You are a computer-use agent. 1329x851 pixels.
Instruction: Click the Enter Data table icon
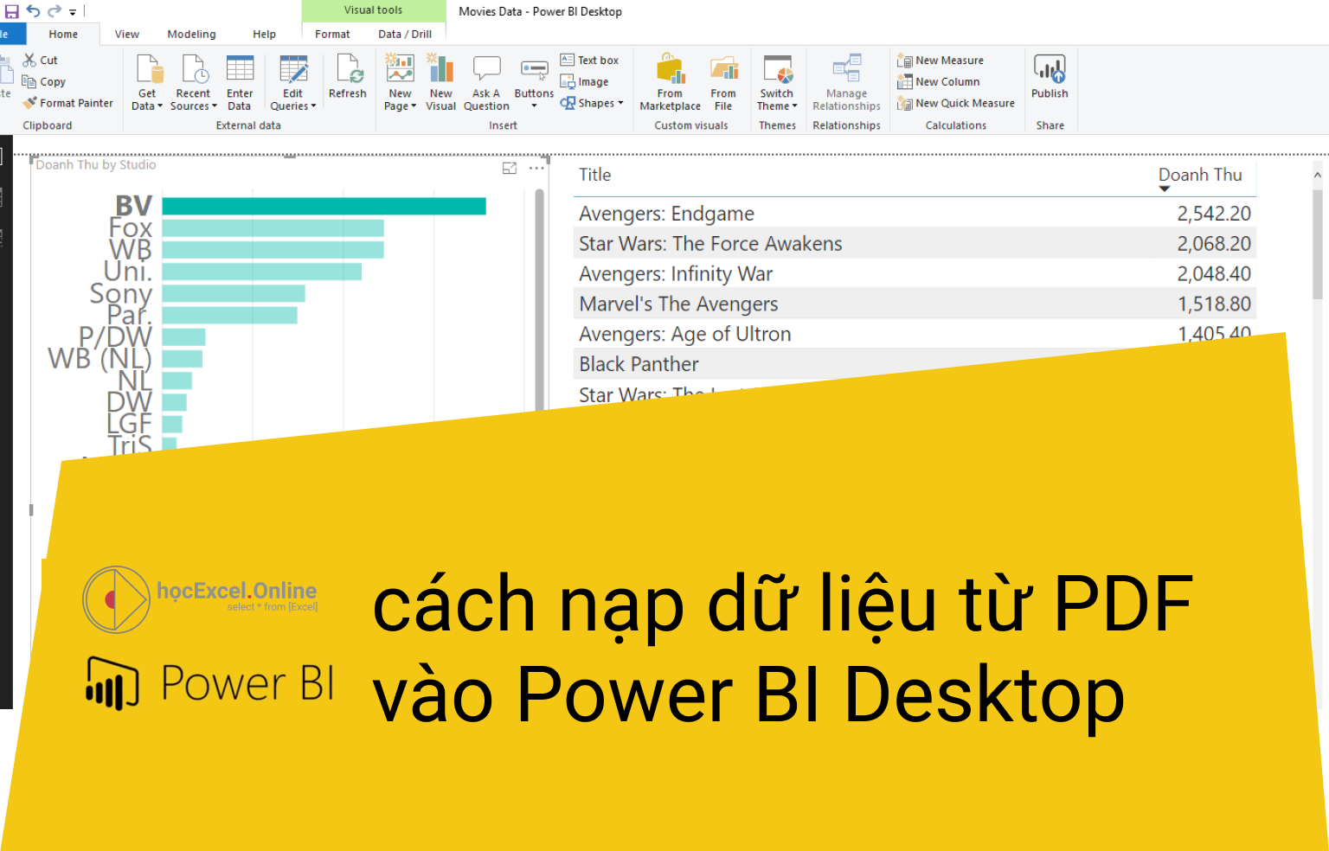240,68
